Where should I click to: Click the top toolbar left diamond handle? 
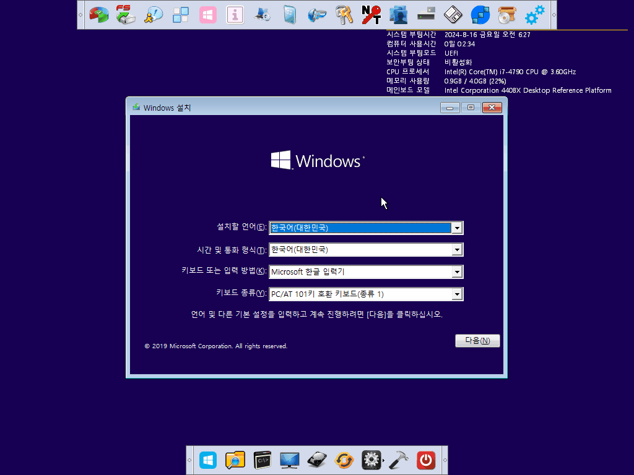80,15
